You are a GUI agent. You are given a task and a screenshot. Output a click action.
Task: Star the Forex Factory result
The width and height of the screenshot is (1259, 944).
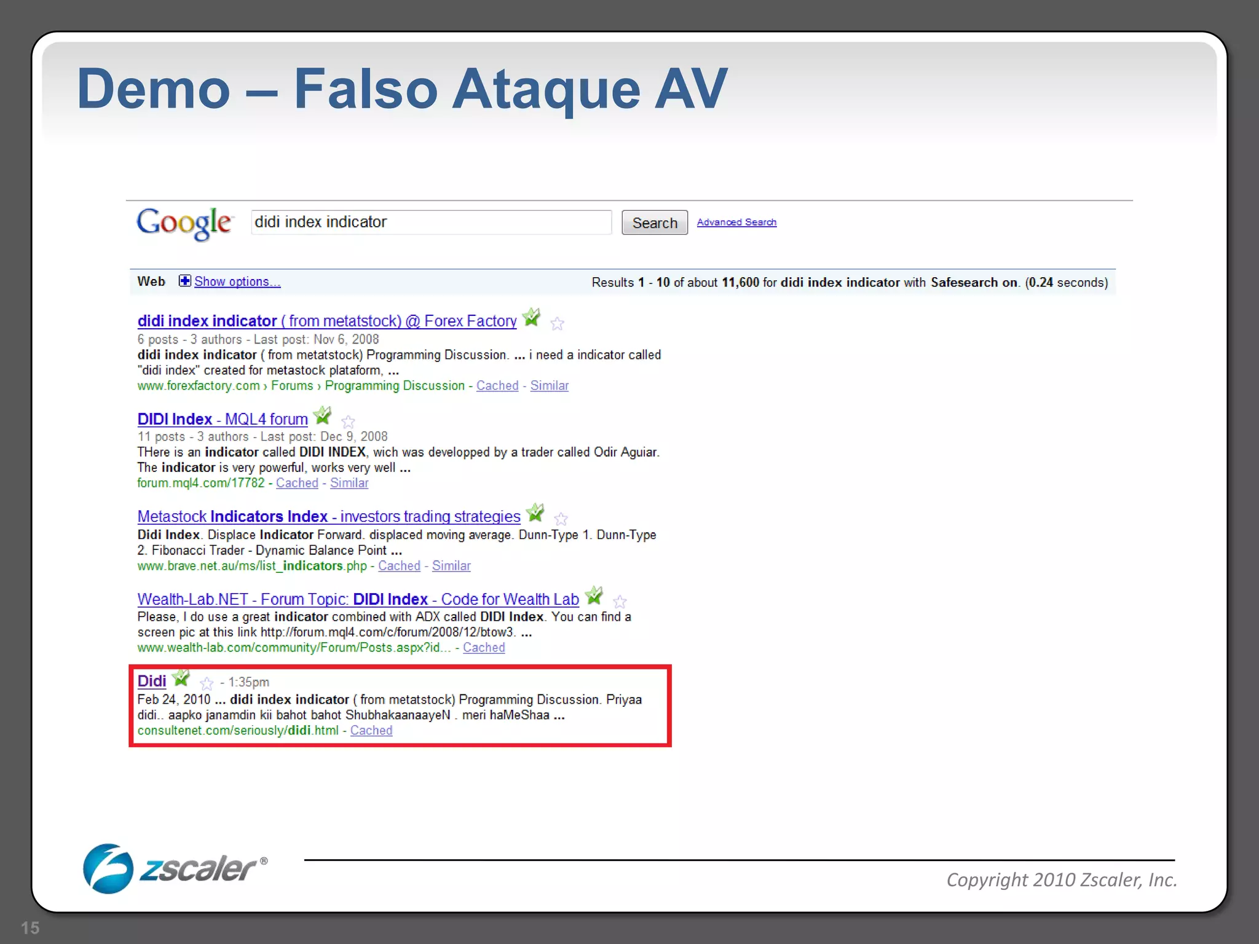pos(557,323)
